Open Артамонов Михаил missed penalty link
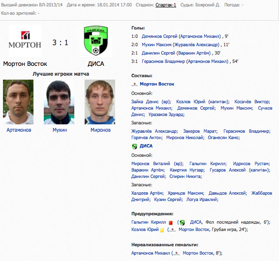Image resolution: width=279 pixels, height=261 pixels. [x=151, y=253]
